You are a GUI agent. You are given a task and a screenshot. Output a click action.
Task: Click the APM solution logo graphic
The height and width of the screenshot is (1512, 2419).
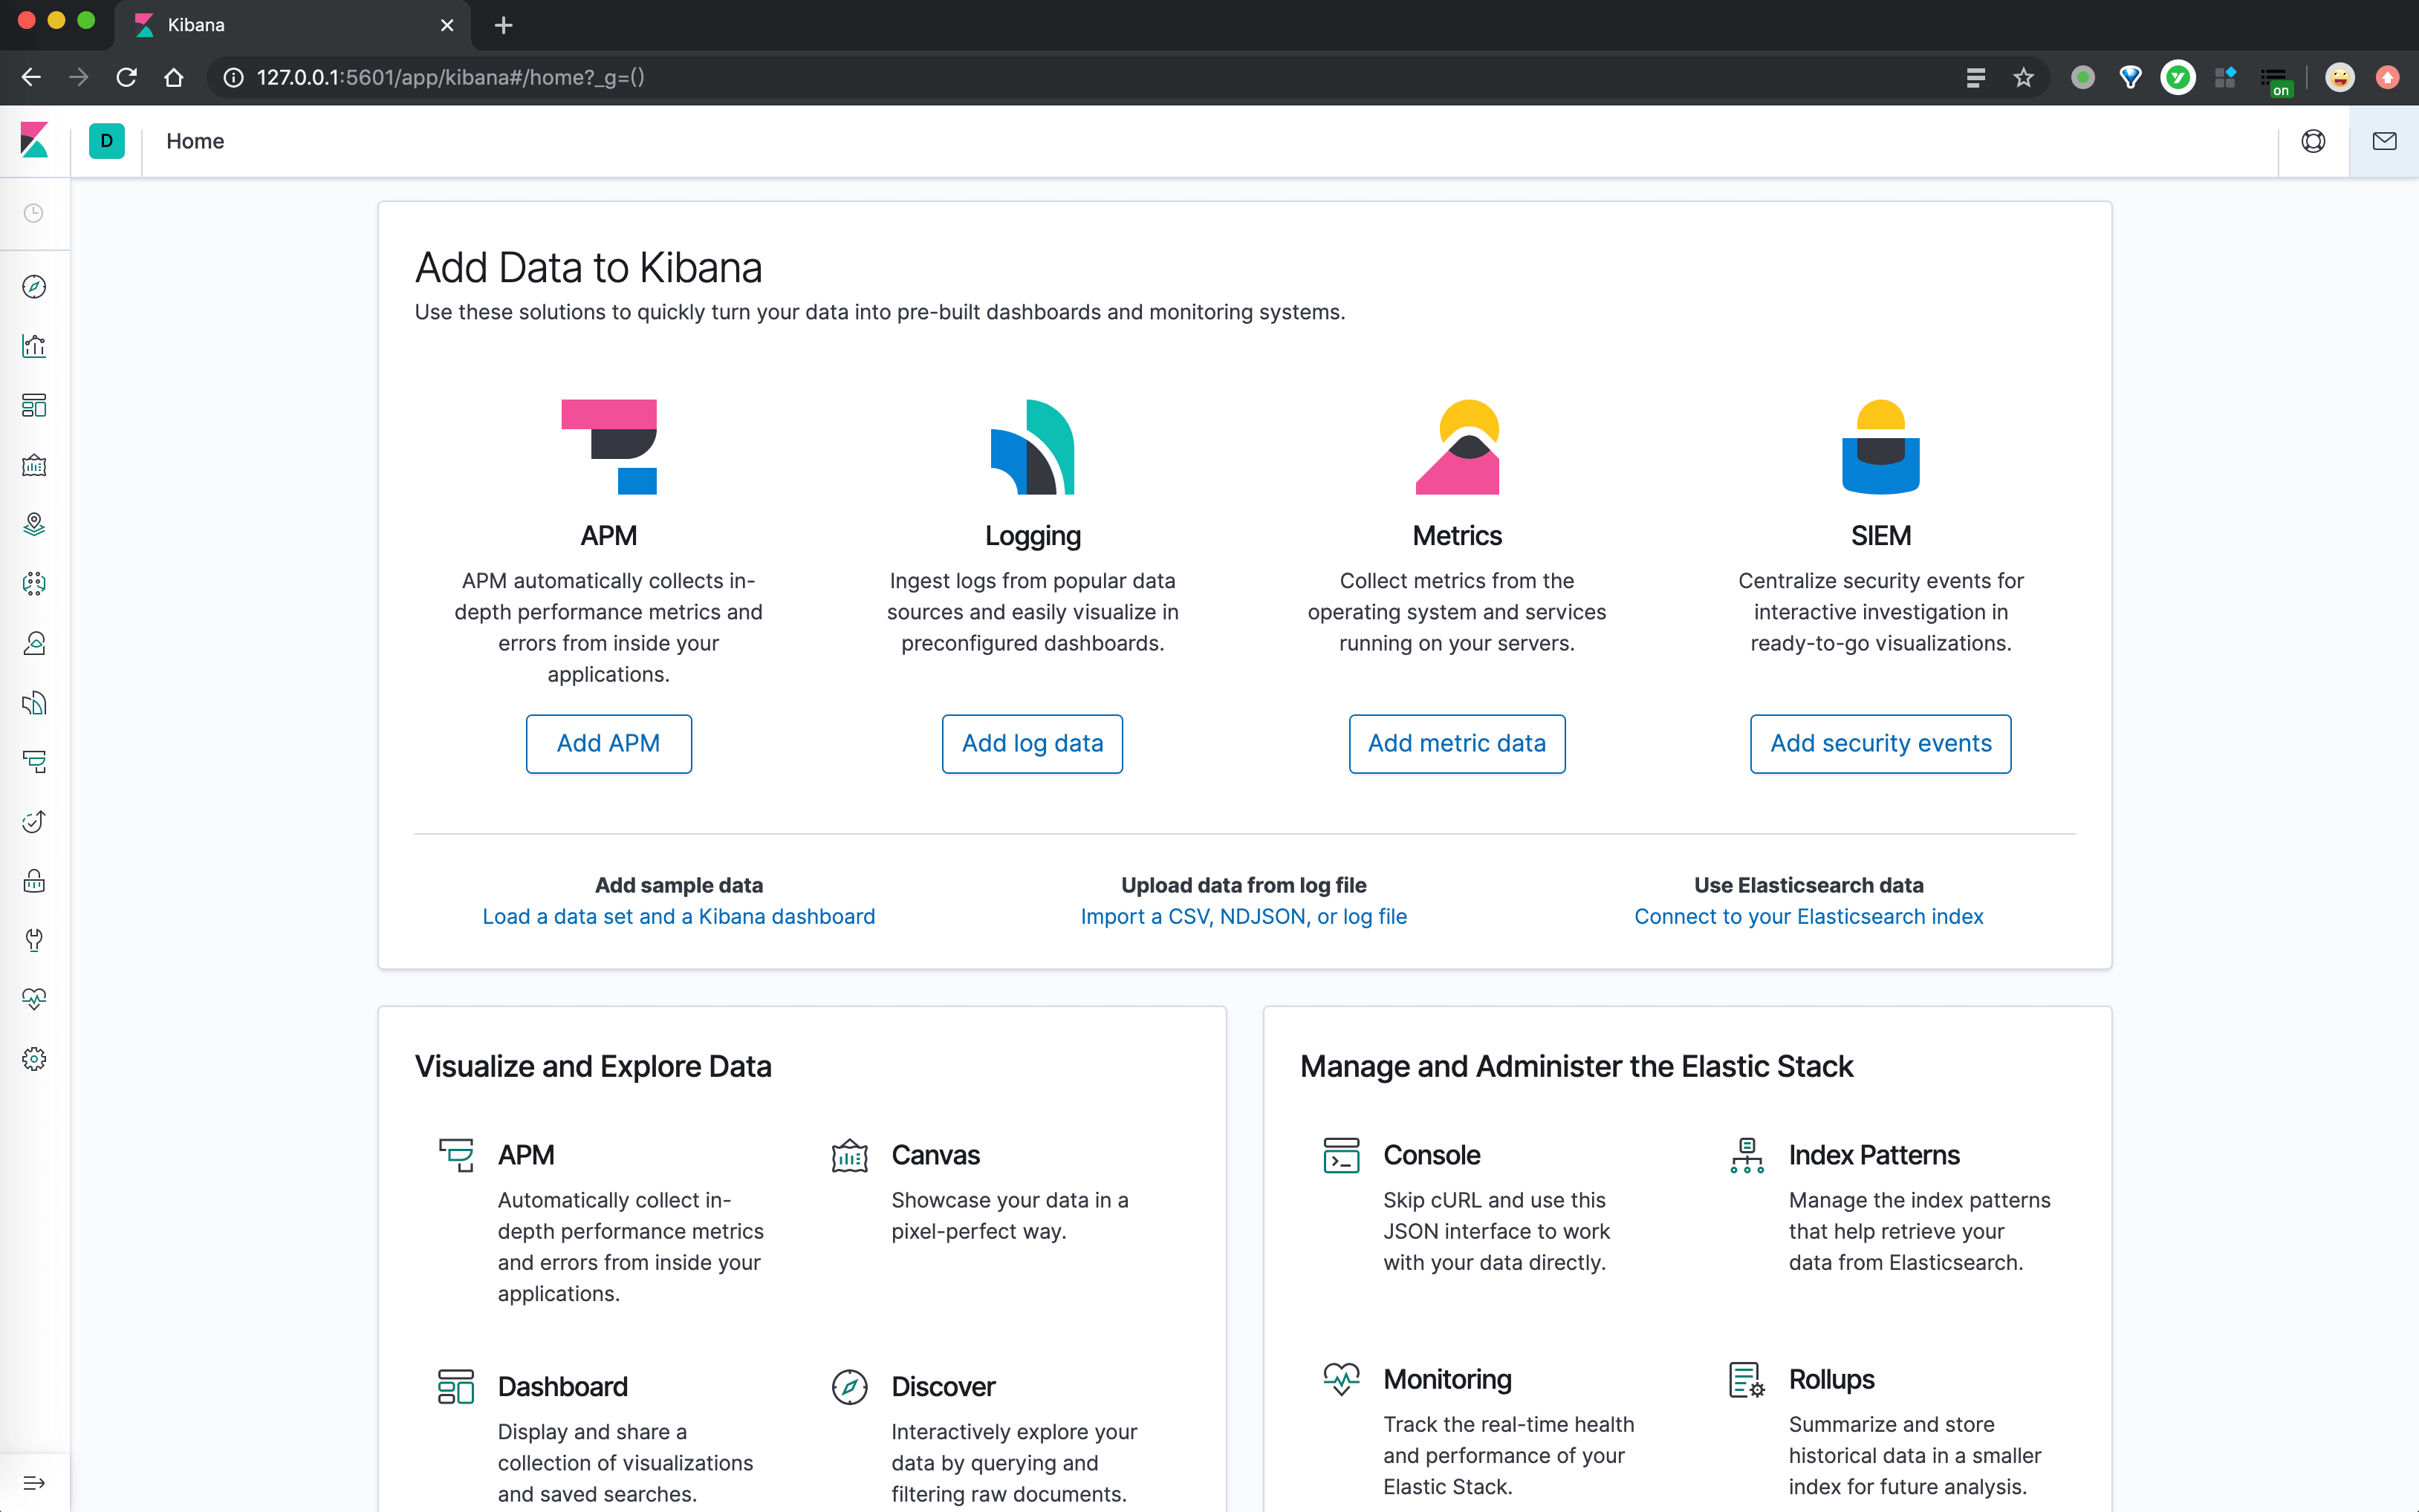point(608,447)
